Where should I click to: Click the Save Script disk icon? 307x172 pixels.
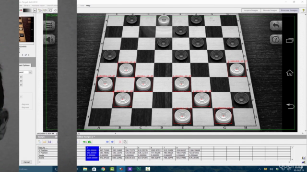tap(49, 142)
